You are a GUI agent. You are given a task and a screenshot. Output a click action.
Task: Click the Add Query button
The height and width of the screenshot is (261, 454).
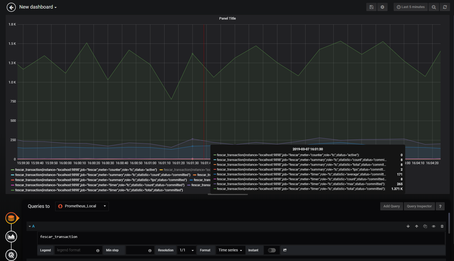tap(391, 206)
